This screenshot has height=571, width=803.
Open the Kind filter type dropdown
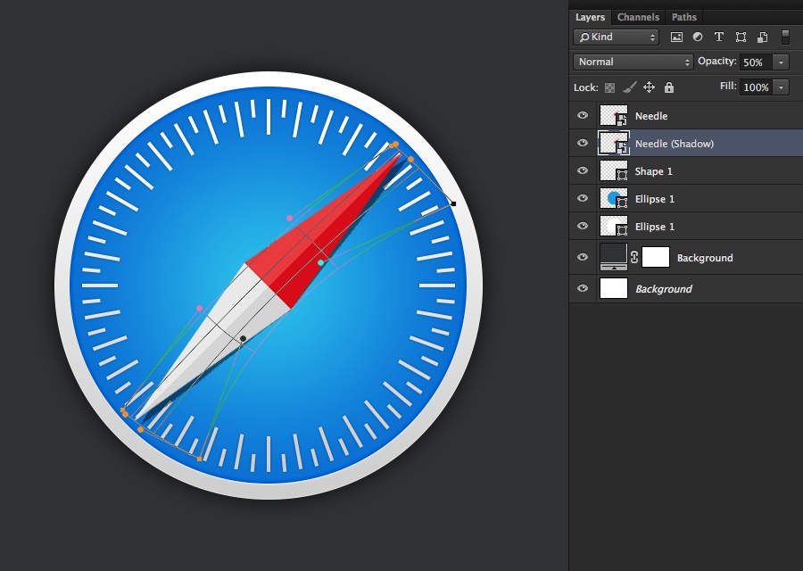(616, 37)
